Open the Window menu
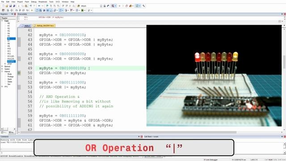Viewport: 286px width, 161px height. [65, 2]
